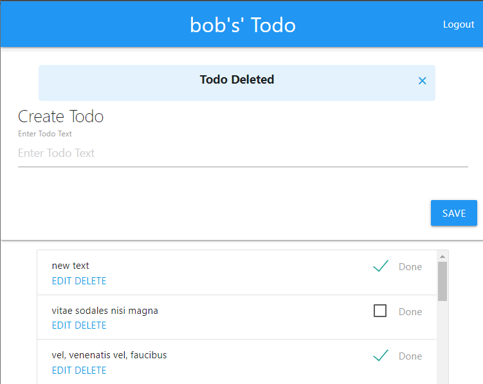Delete 'vel, venenatis vel, faucibus' todo

[x=91, y=370]
